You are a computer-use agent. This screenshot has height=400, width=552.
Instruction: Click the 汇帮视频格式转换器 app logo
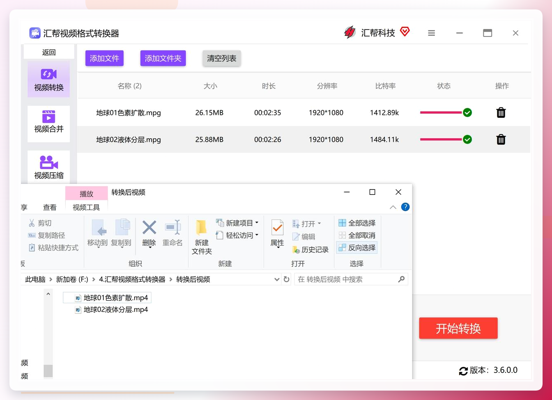pyautogui.click(x=34, y=33)
